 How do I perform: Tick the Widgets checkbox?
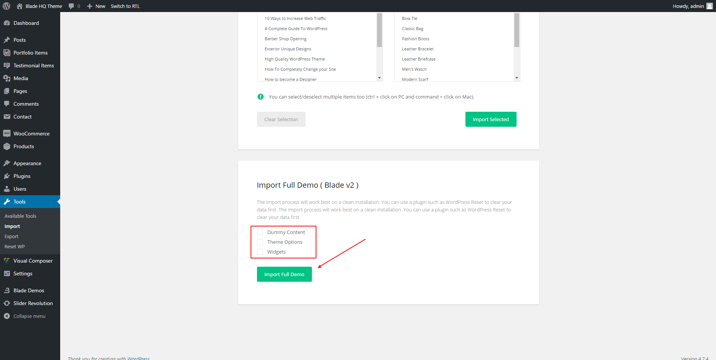[x=260, y=252]
